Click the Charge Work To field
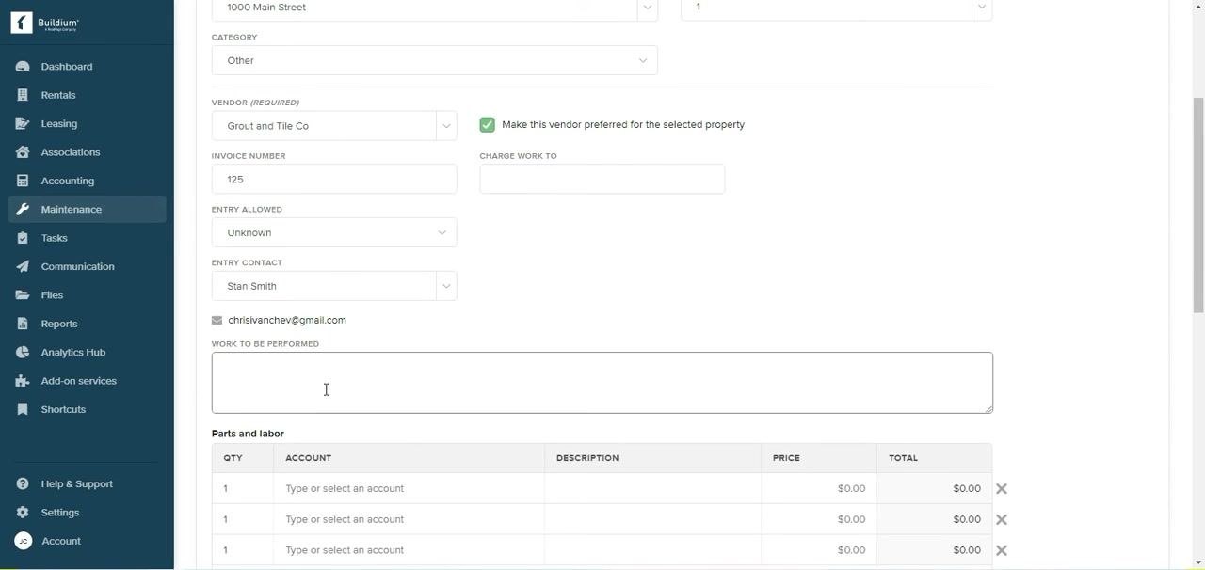Screen dimensions: 1205x570 coord(602,179)
